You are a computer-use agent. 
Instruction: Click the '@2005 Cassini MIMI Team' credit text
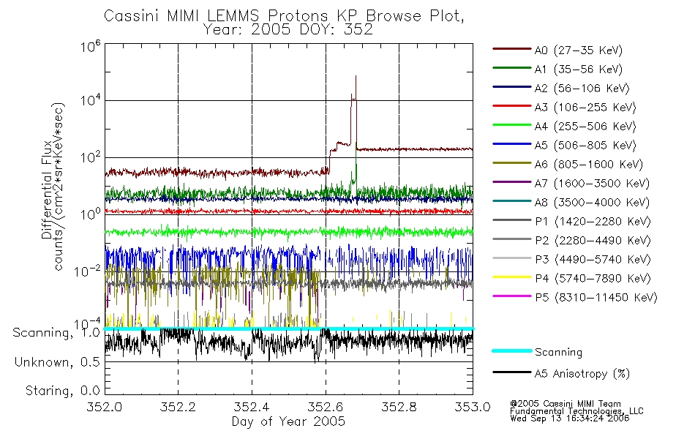pos(565,404)
